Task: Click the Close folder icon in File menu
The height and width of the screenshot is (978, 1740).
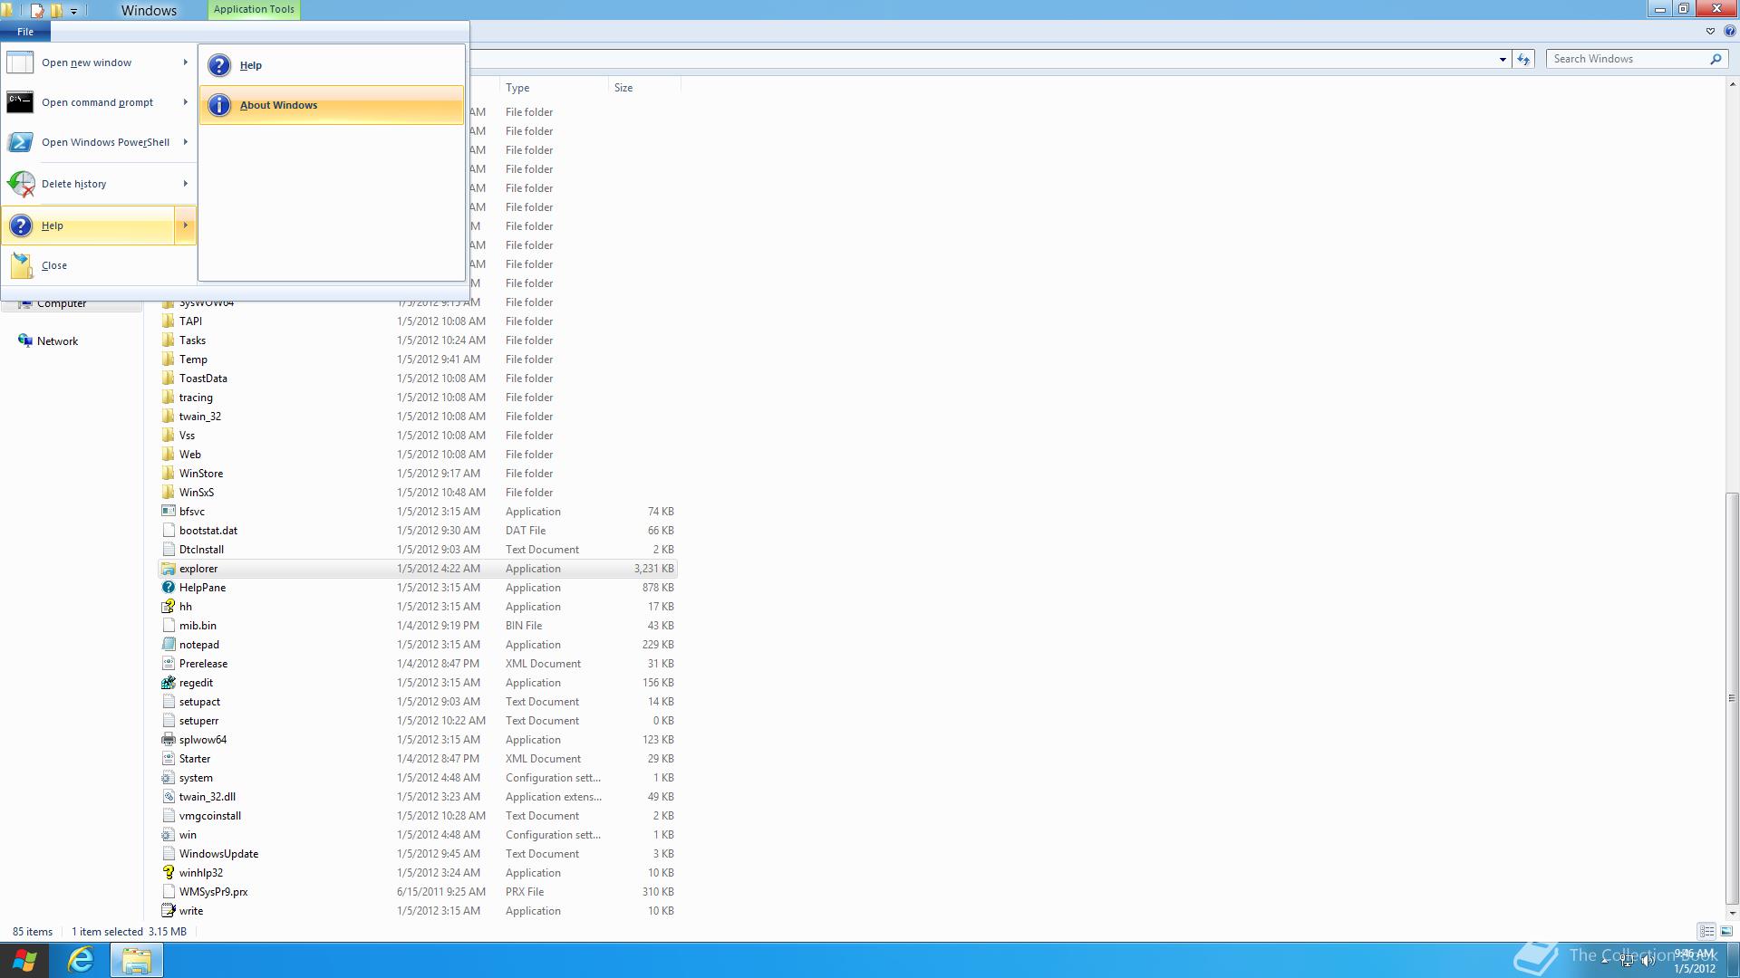Action: point(21,265)
